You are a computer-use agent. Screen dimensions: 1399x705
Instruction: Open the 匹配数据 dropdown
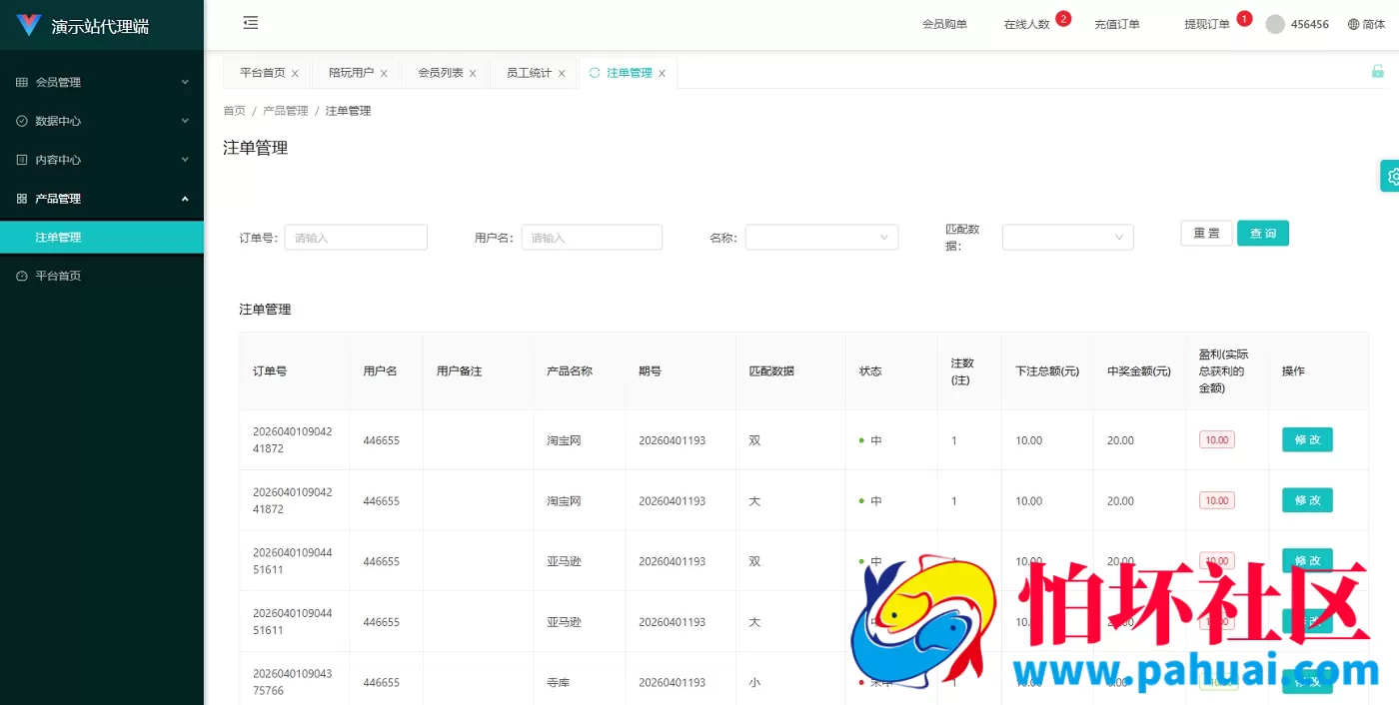point(1067,237)
